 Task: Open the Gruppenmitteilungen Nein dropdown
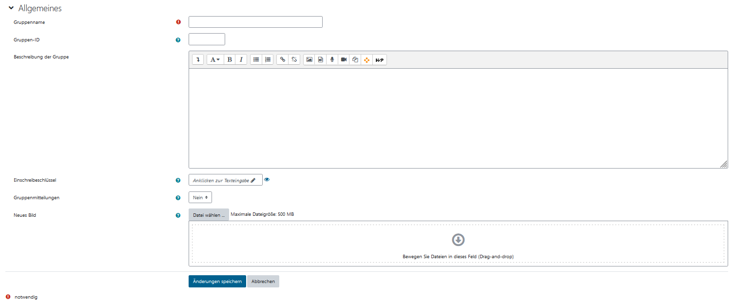tap(200, 197)
